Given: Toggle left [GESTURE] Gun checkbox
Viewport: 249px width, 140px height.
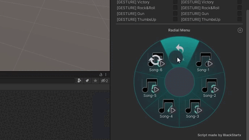Looking at the screenshot, I should (x=175, y=13).
